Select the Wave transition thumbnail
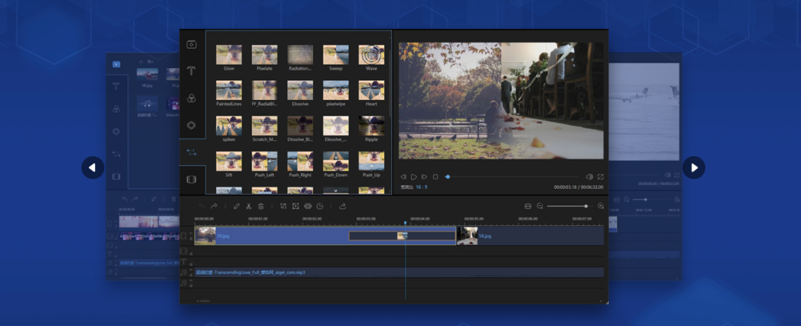801x326 pixels. coord(372,55)
